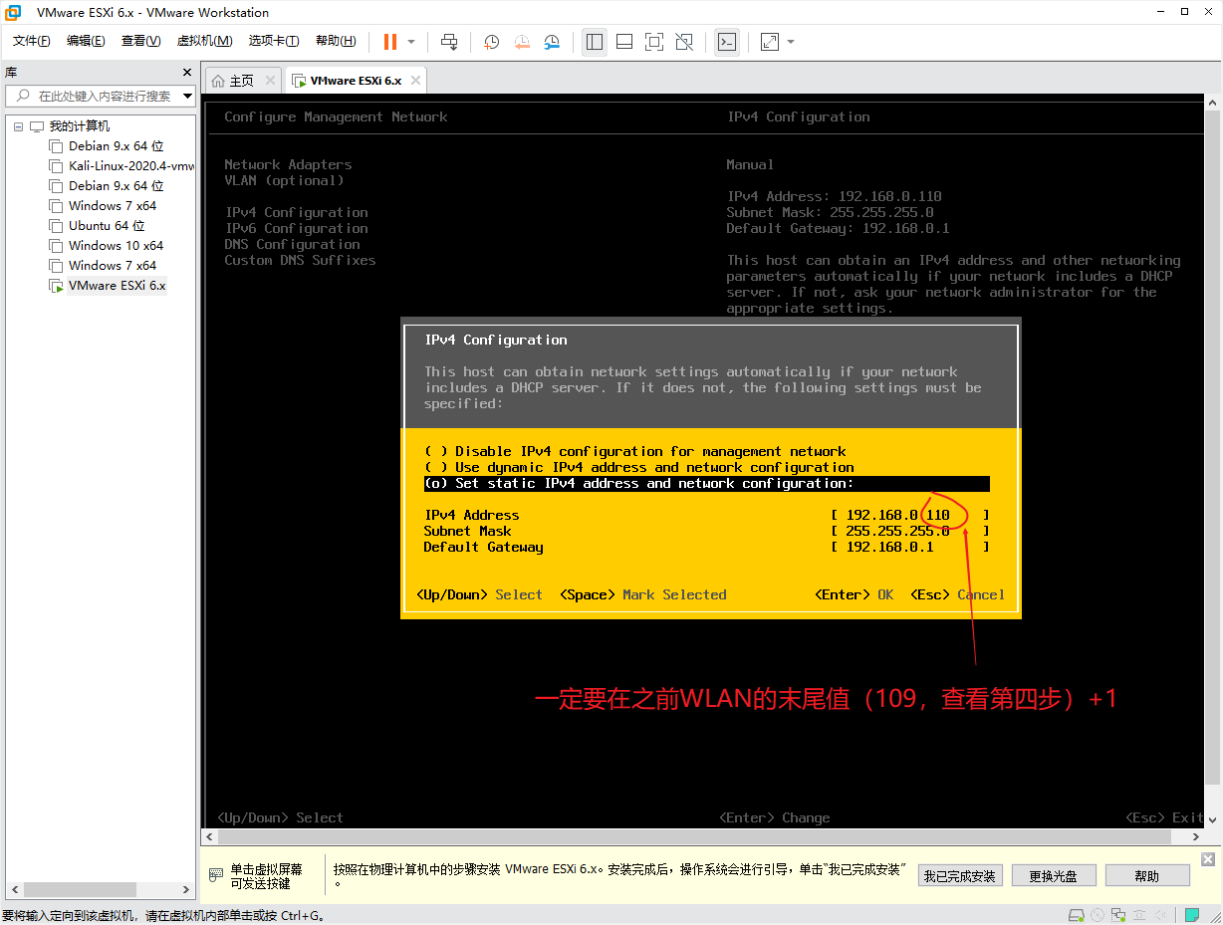Open the stretch display dropdown arrow
Image resolution: width=1223 pixels, height=925 pixels.
(791, 42)
